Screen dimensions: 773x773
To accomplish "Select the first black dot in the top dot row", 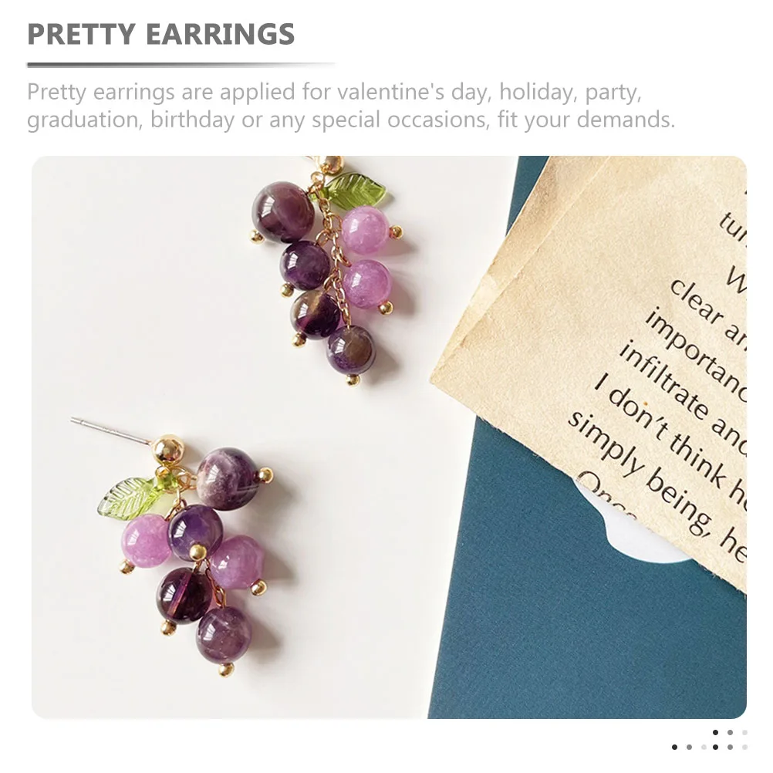I will pos(715,733).
